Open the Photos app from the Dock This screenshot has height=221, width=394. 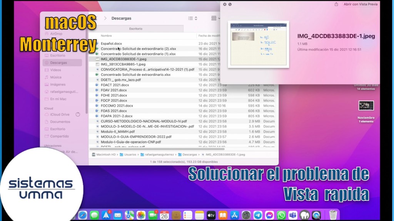[x=141, y=215]
